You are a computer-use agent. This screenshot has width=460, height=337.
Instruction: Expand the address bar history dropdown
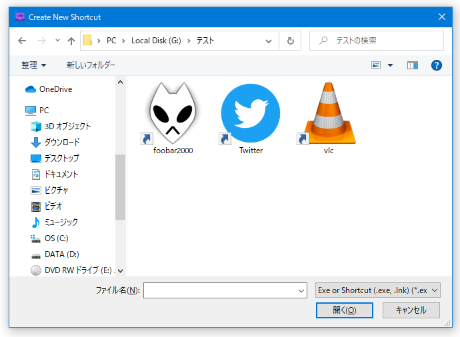(268, 41)
